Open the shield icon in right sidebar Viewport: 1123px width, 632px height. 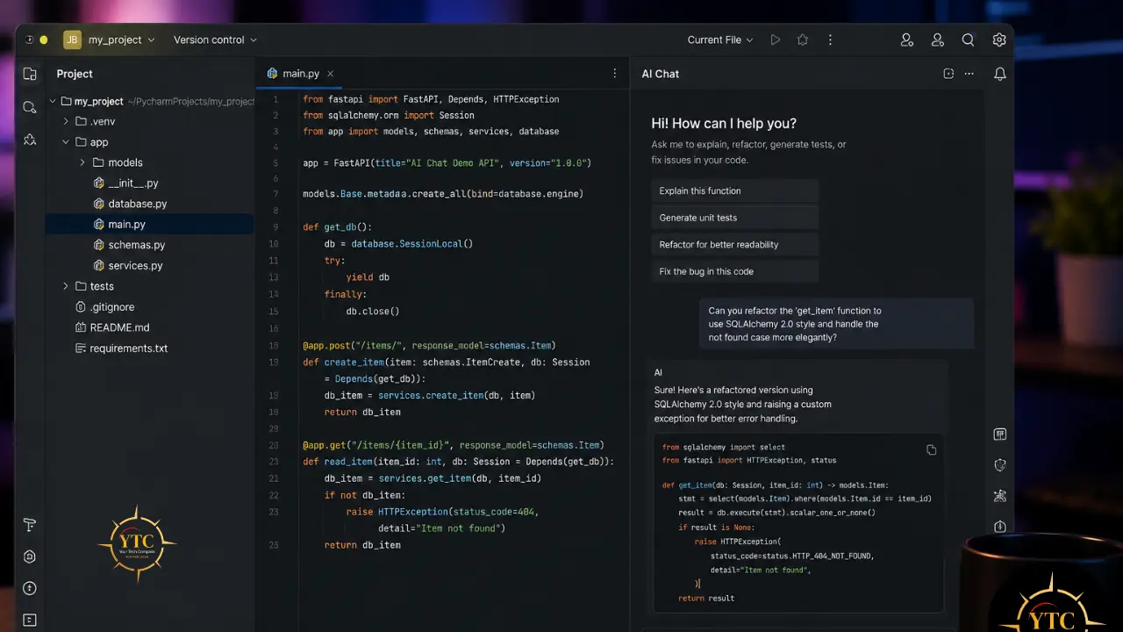coord(999,465)
